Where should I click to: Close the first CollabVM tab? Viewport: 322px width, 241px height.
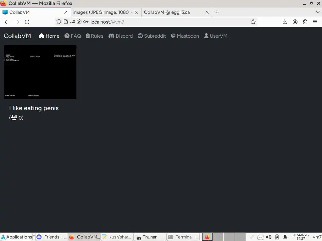click(66, 12)
